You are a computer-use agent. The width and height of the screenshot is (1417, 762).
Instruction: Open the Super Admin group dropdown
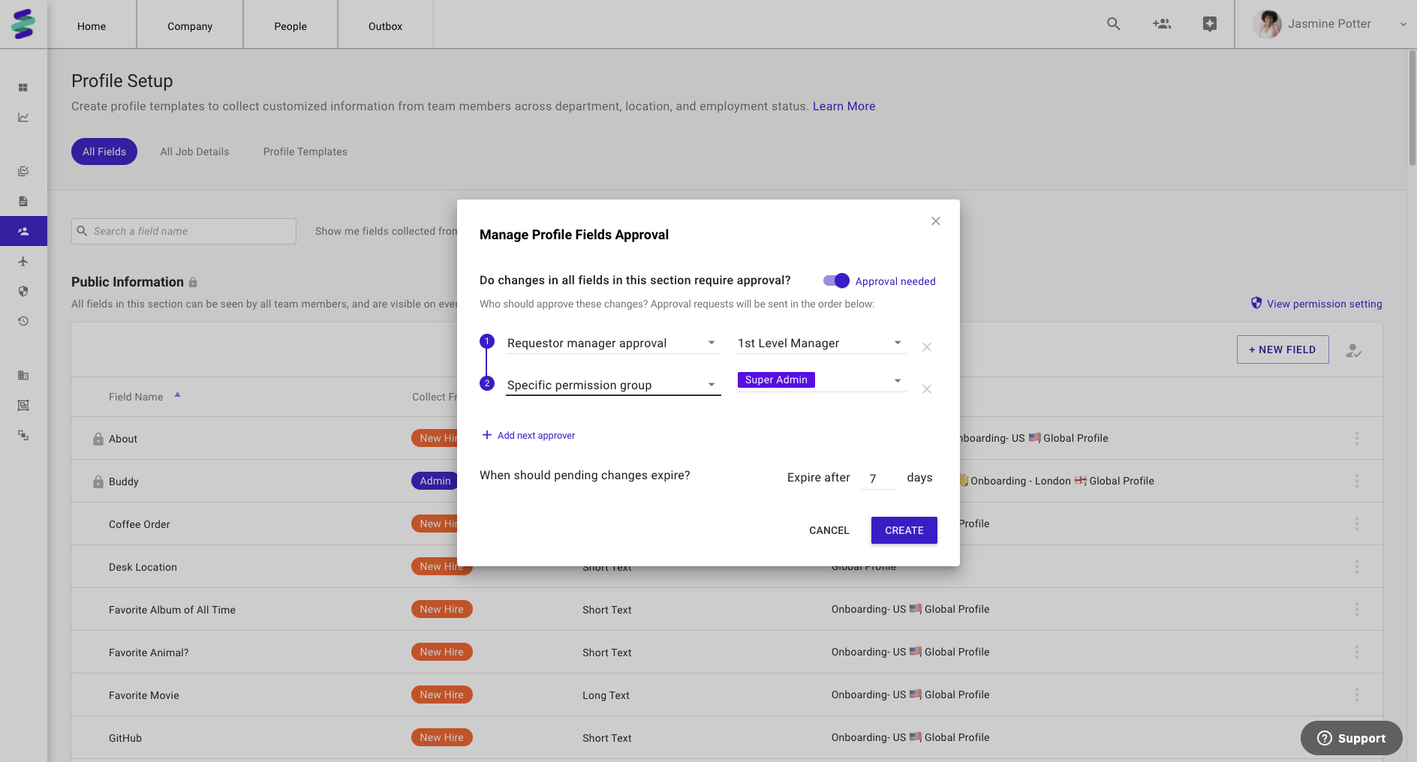click(x=897, y=381)
